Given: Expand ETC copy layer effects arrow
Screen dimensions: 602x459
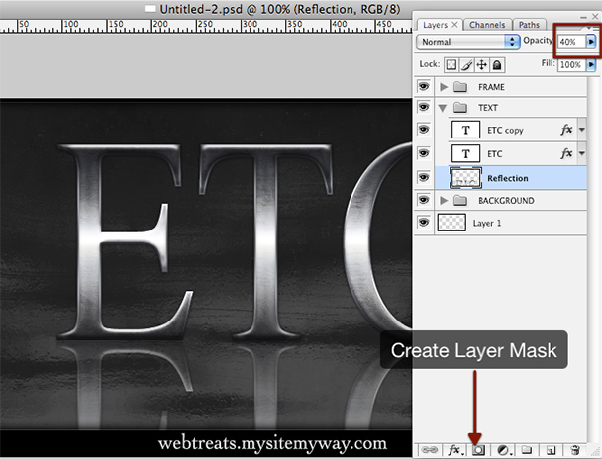Looking at the screenshot, I should [x=582, y=130].
